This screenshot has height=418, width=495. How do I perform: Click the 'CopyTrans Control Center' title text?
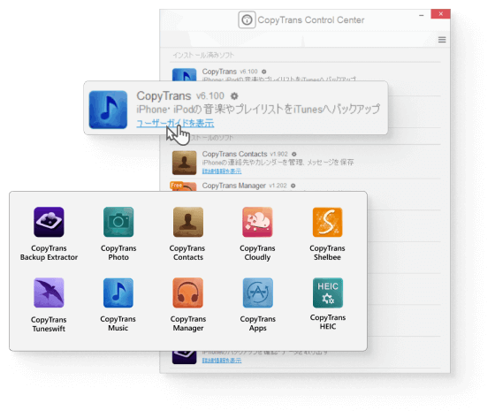point(311,20)
